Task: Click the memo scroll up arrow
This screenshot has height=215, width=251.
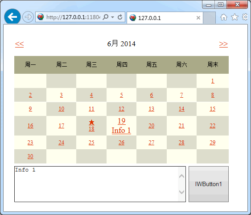Action: click(181, 176)
